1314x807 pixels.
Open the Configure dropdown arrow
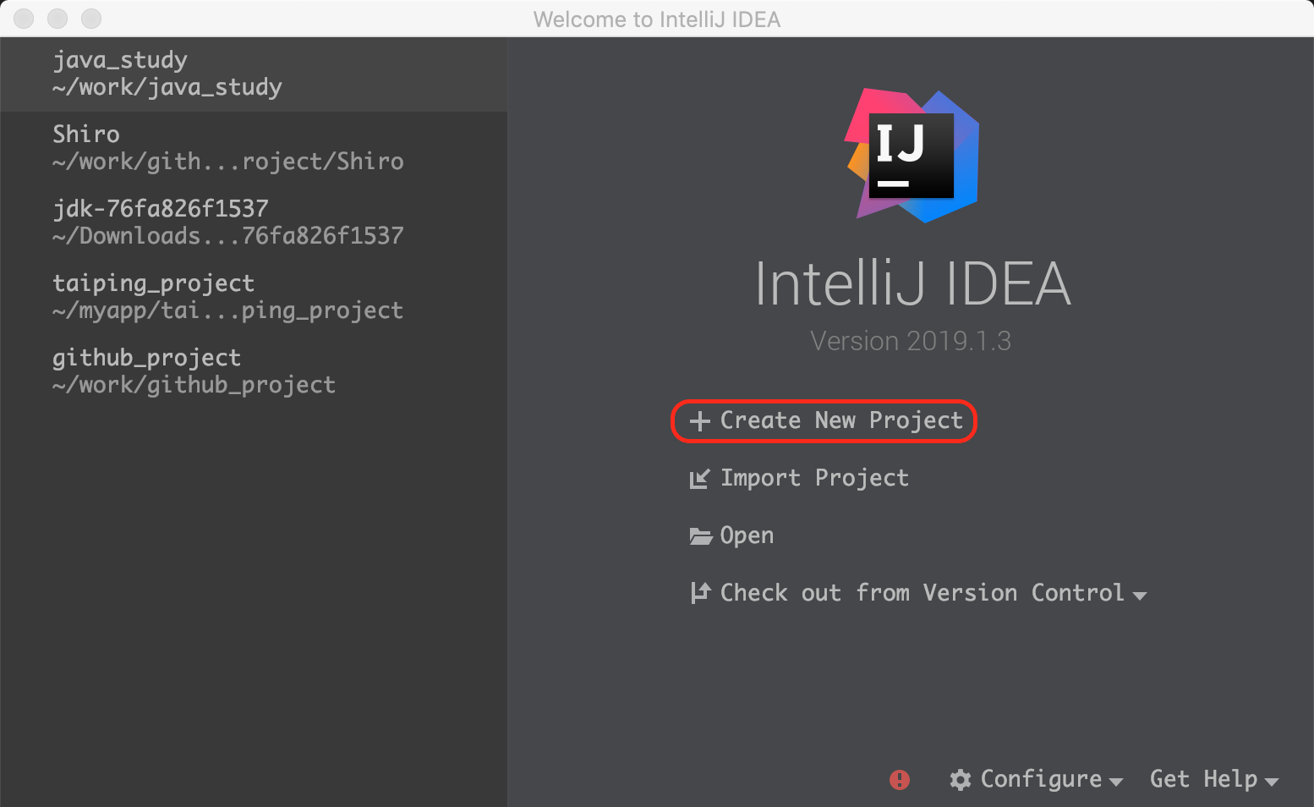tap(1115, 782)
